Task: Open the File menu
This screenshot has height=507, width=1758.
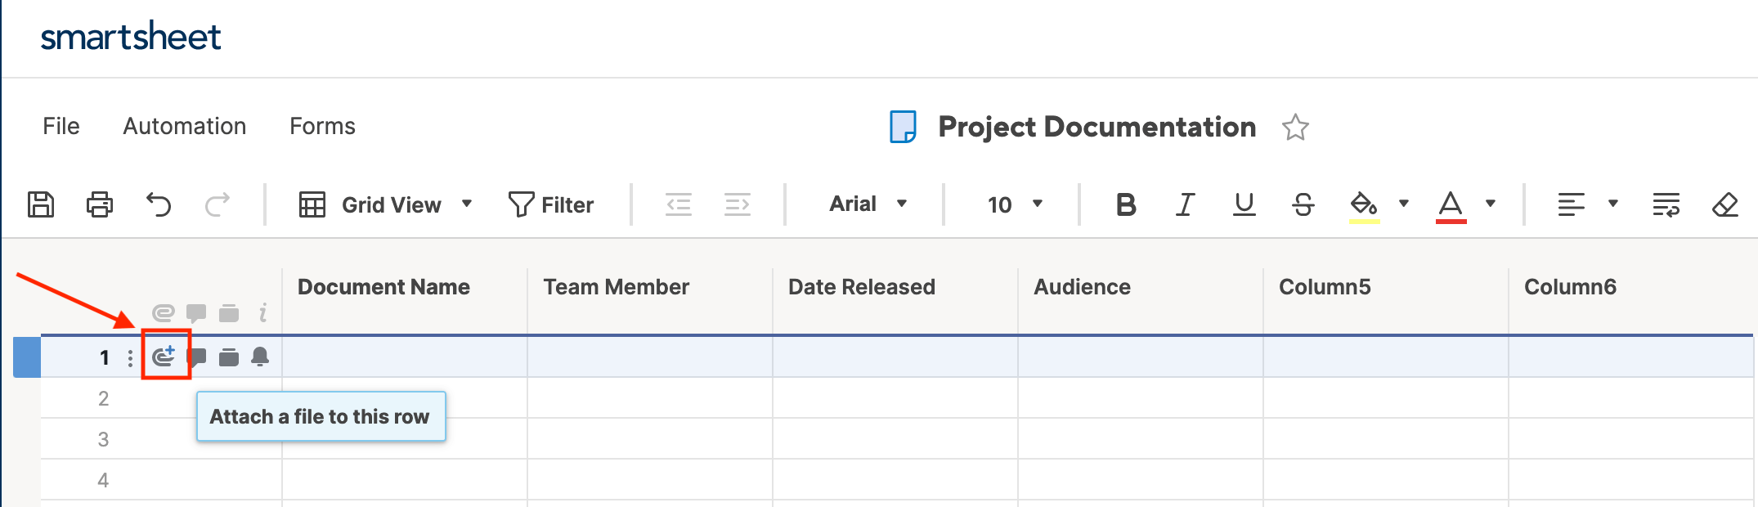Action: click(61, 126)
